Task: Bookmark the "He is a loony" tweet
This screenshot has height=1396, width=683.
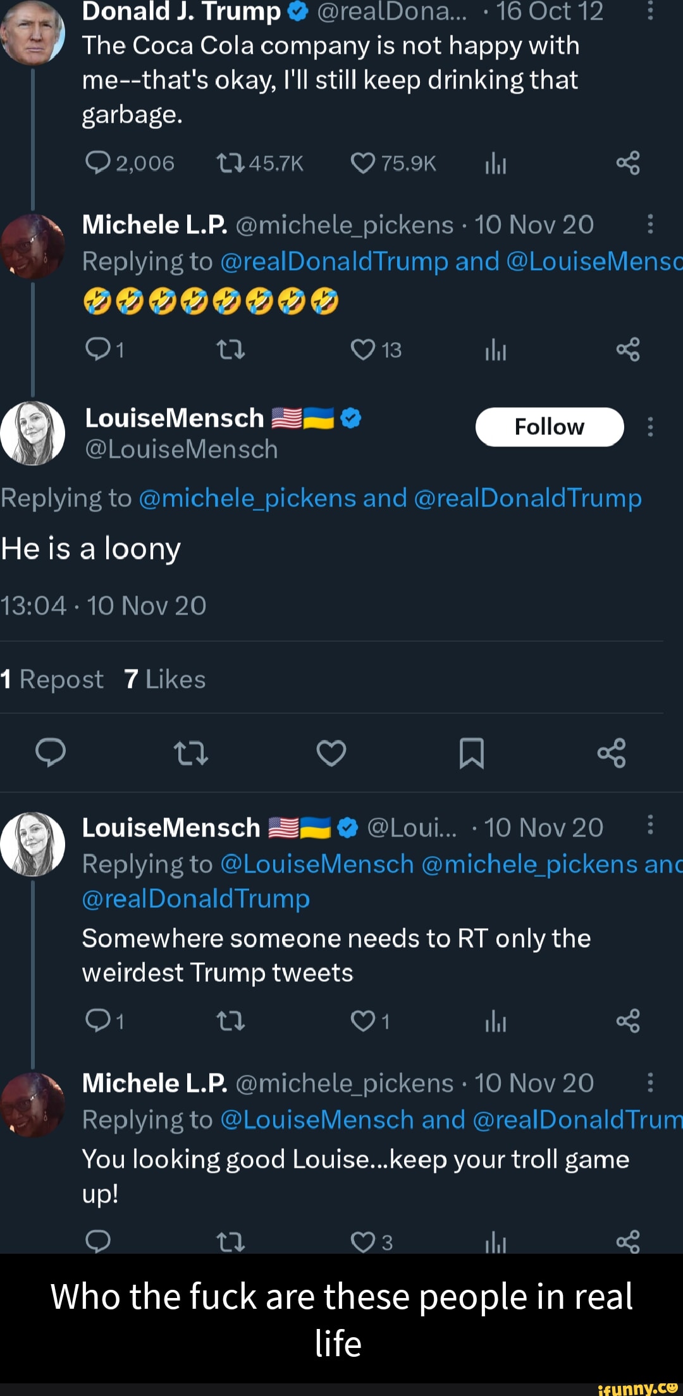Action: coord(471,753)
